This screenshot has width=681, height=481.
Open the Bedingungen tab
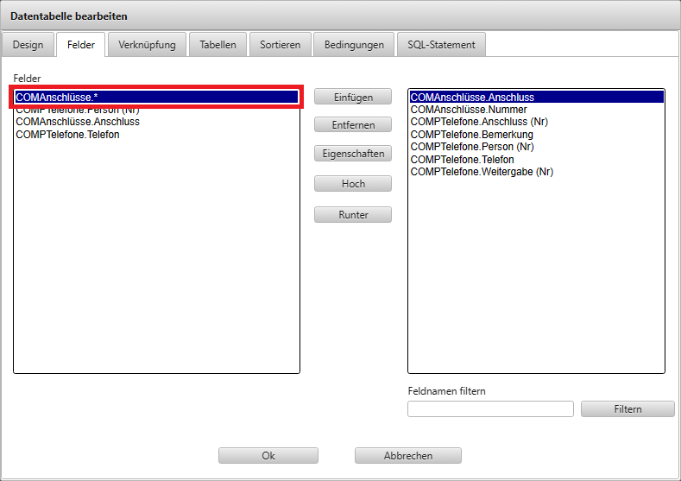pos(354,44)
